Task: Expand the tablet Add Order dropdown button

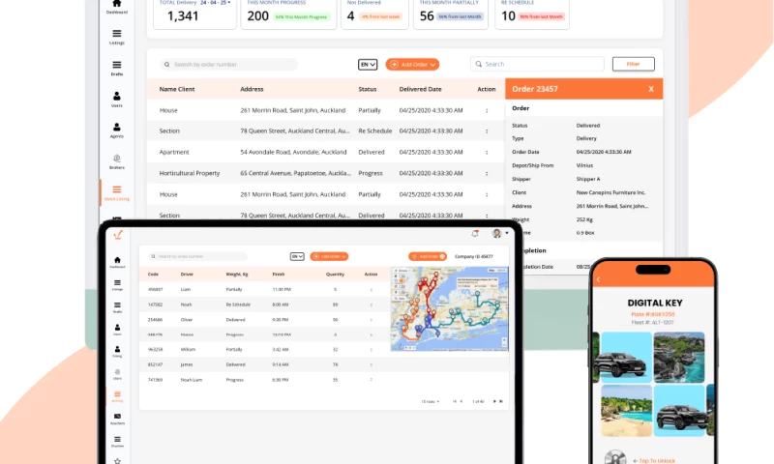Action: click(x=329, y=256)
